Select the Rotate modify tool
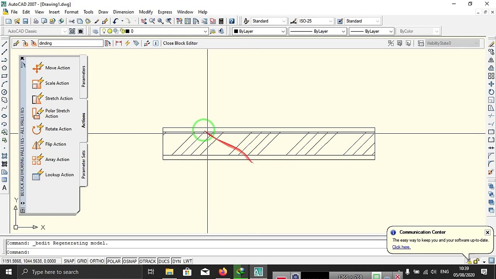Image resolution: width=496 pixels, height=279 pixels. tap(491, 92)
